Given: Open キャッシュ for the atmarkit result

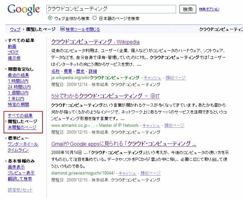Looking at the screenshot, I should (151, 125).
